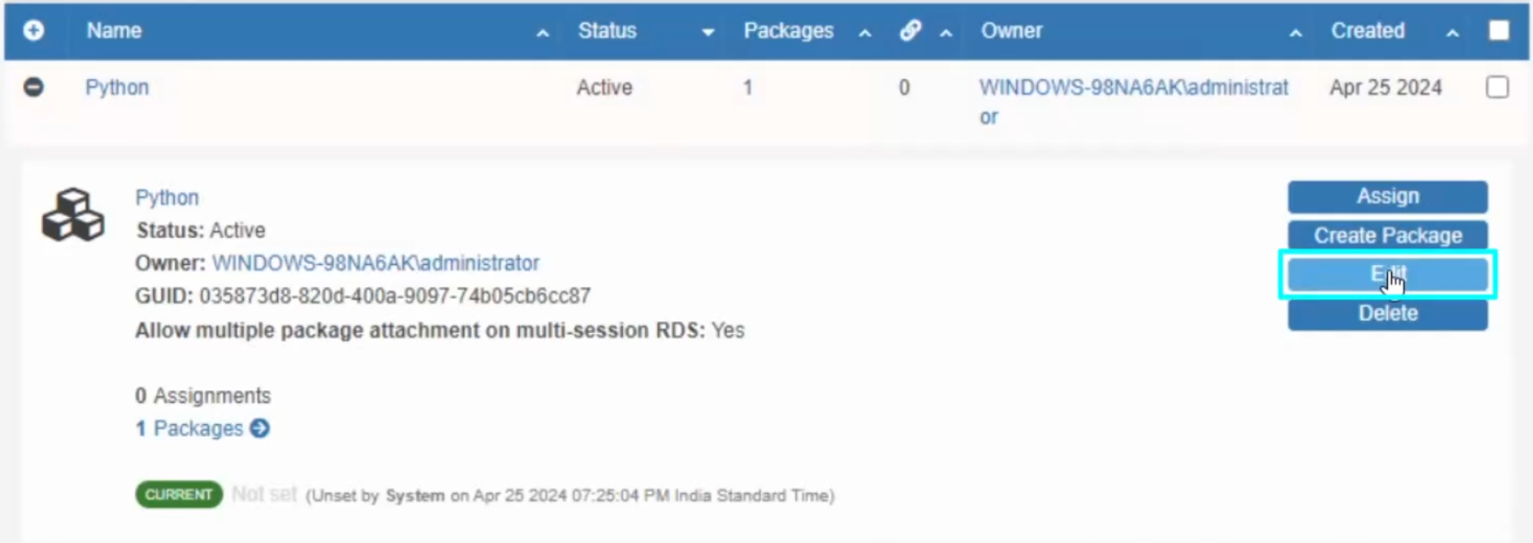Click the plus expand-all icon in header
The height and width of the screenshot is (543, 1533).
33,31
